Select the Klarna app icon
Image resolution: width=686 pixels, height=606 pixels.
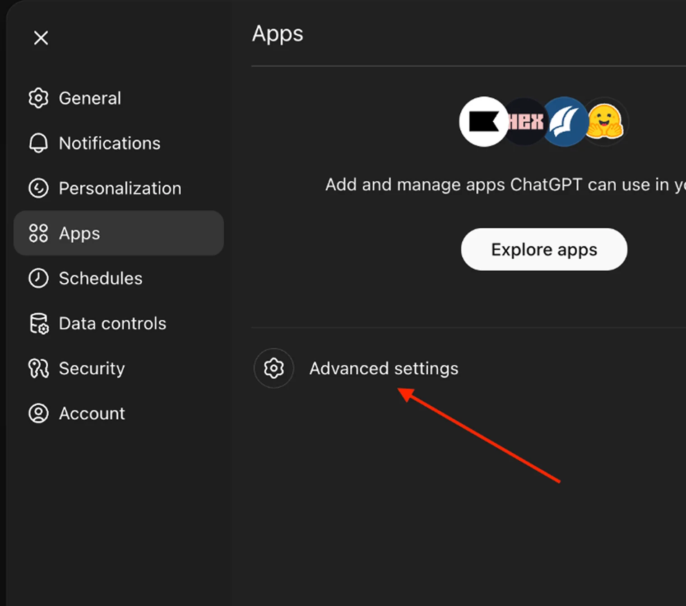[x=483, y=122]
